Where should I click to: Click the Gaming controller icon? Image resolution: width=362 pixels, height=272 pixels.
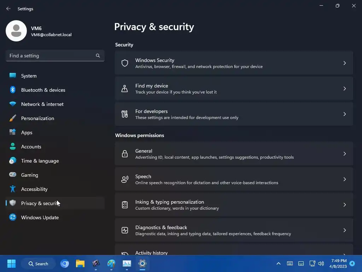[x=13, y=175]
